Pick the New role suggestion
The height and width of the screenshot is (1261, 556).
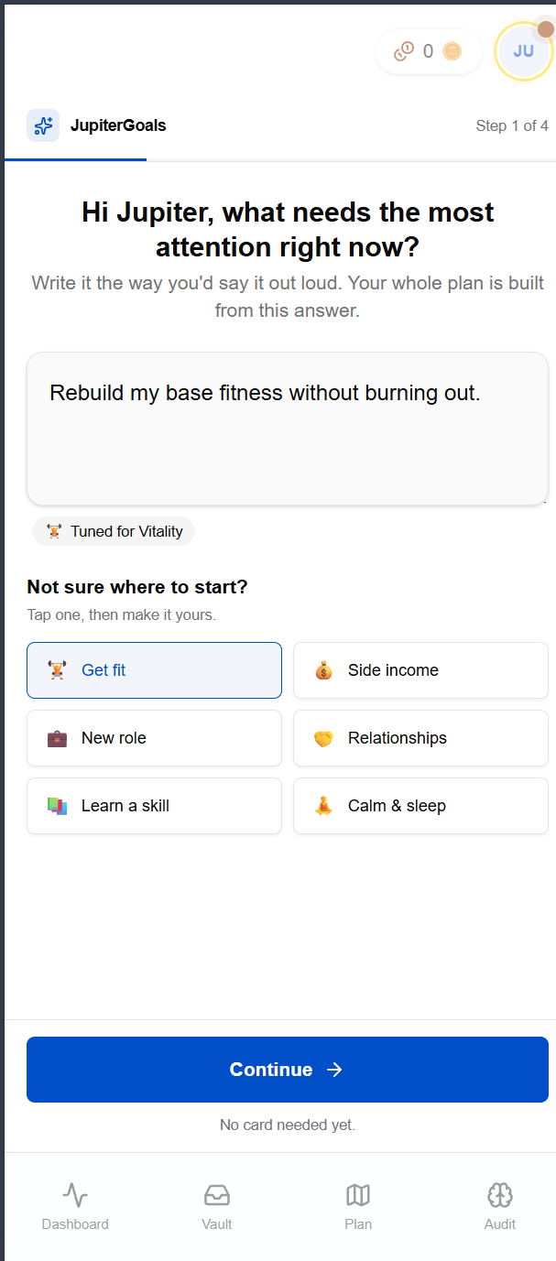(154, 738)
